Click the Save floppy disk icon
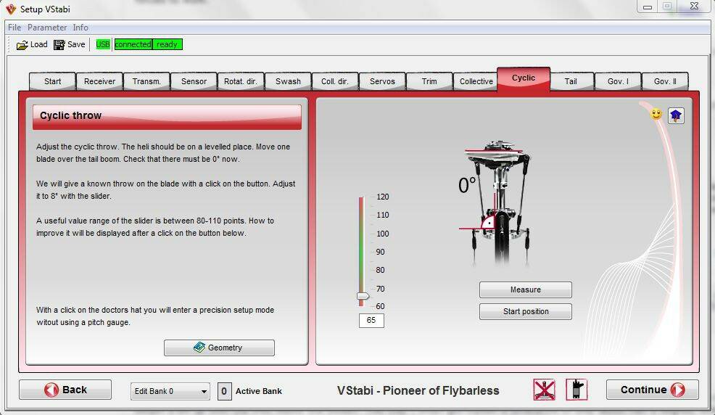715x415 pixels. pyautogui.click(x=59, y=45)
